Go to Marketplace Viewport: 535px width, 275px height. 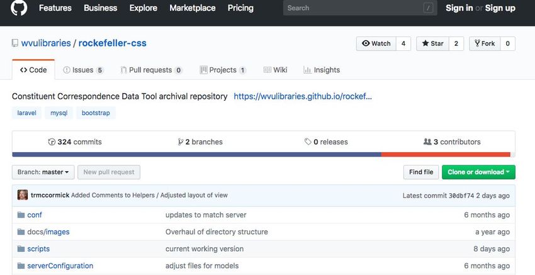coord(193,8)
